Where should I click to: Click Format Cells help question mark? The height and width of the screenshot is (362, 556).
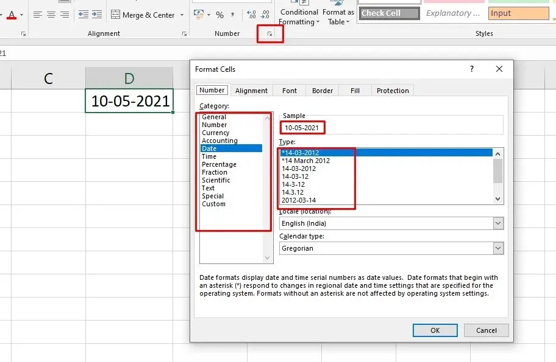472,69
